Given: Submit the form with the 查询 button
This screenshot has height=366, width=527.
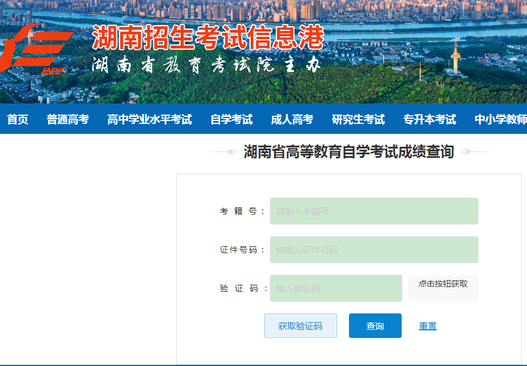Looking at the screenshot, I should click(x=375, y=326).
